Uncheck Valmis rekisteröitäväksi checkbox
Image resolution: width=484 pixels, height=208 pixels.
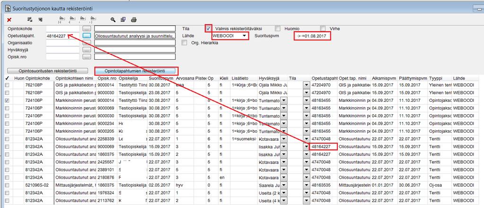tap(209, 28)
